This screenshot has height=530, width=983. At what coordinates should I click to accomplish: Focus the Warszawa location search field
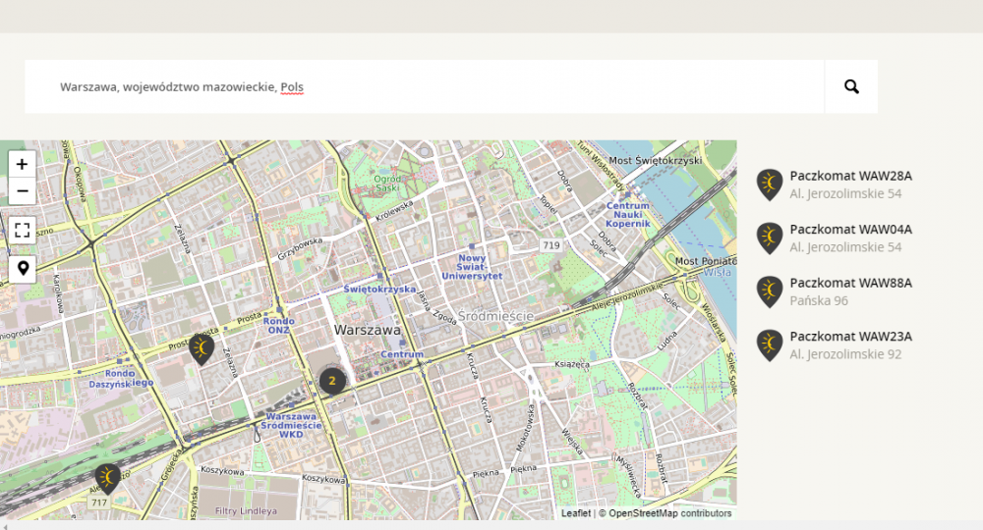pos(424,87)
